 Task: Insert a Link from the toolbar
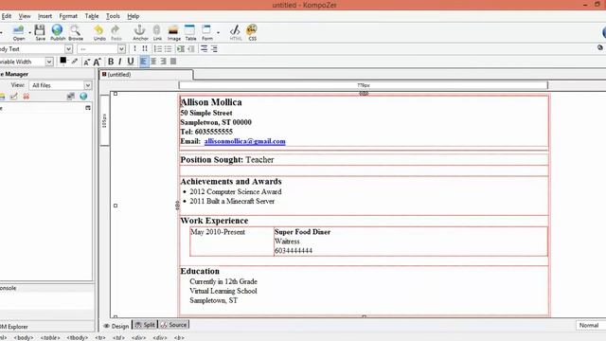tap(157, 32)
